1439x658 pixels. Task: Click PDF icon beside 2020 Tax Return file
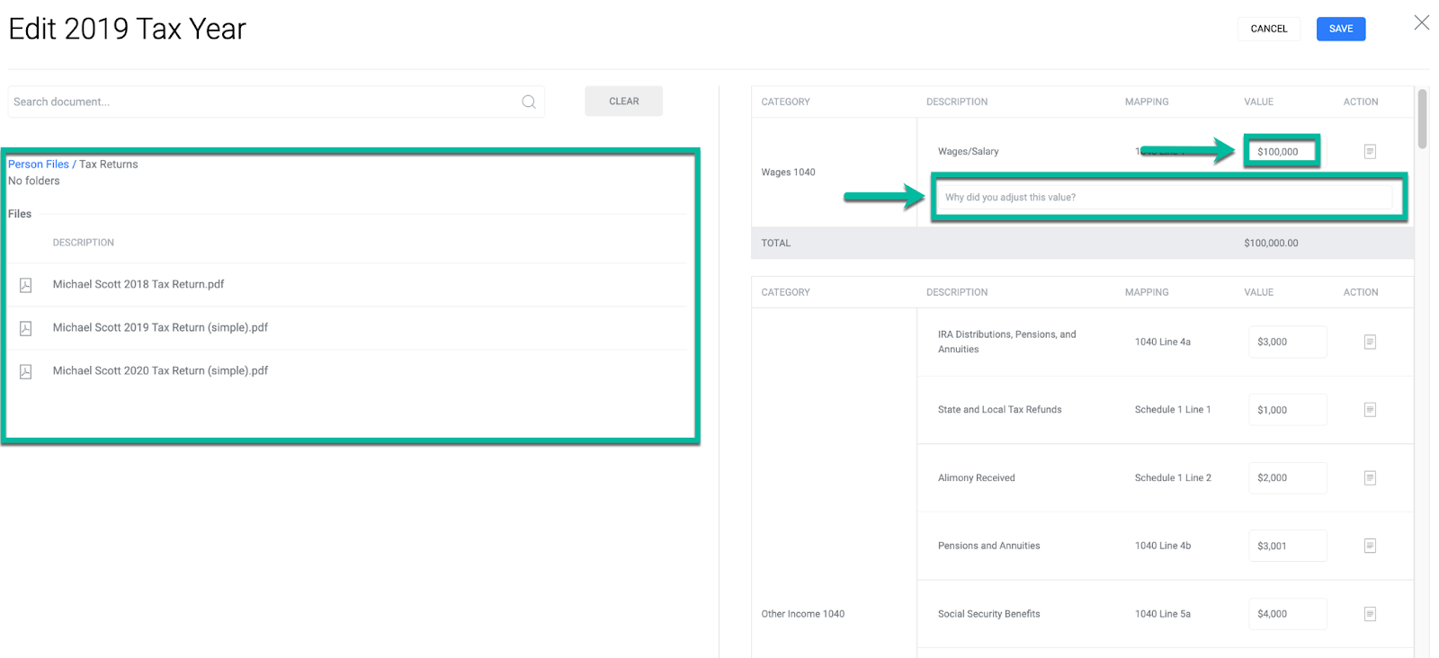(26, 371)
